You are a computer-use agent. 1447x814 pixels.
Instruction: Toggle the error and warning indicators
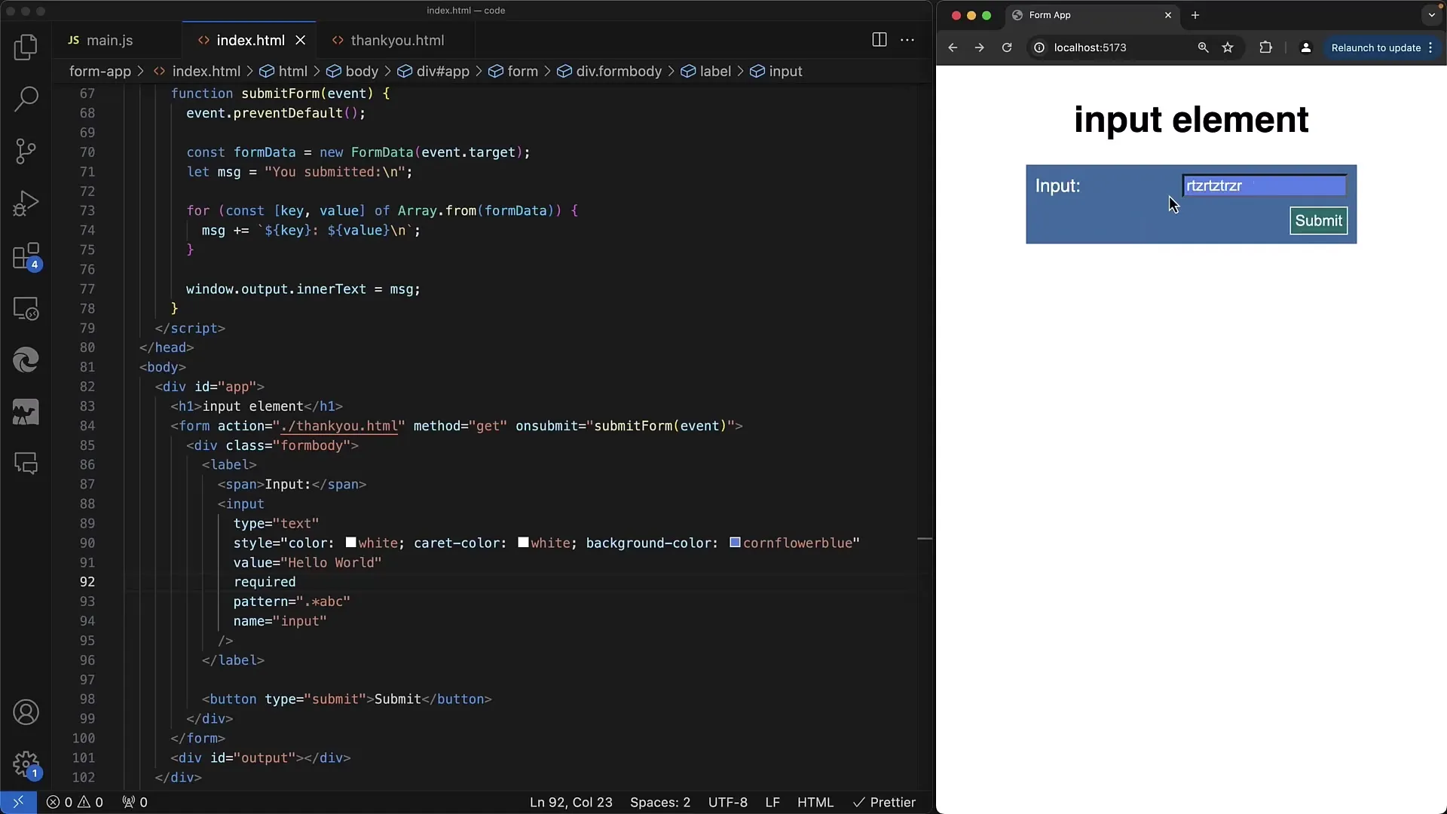click(75, 802)
